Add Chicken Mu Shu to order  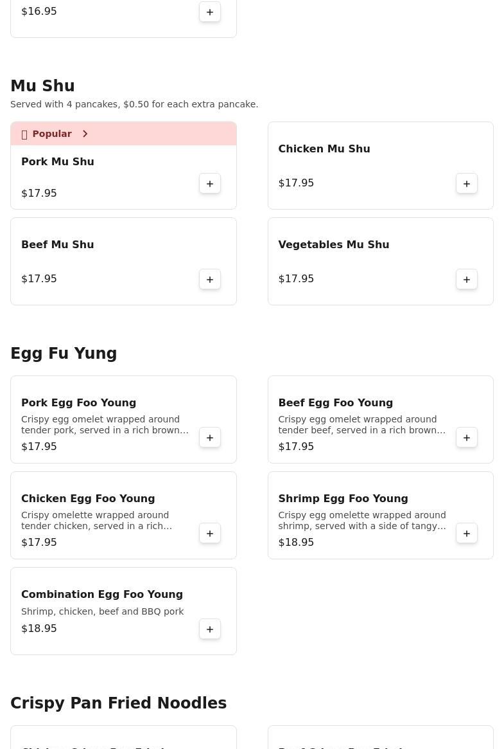pyautogui.click(x=467, y=184)
